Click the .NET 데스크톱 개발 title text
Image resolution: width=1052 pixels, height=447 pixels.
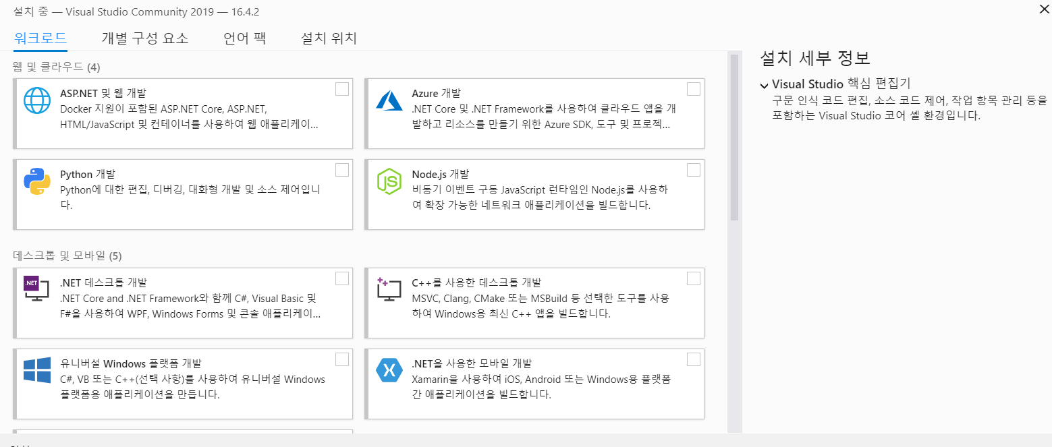[103, 282]
